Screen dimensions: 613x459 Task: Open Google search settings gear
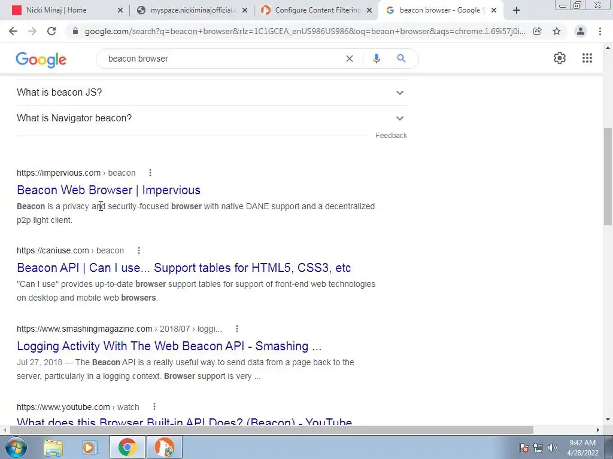click(x=560, y=58)
